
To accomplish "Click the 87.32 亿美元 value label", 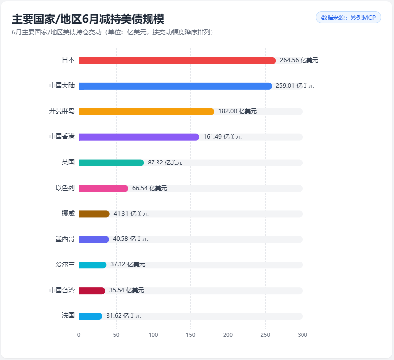I will pyautogui.click(x=165, y=163).
